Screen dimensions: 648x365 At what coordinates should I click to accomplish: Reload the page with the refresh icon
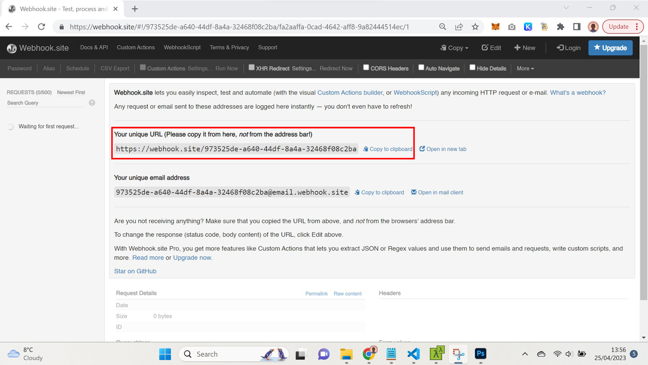[41, 27]
